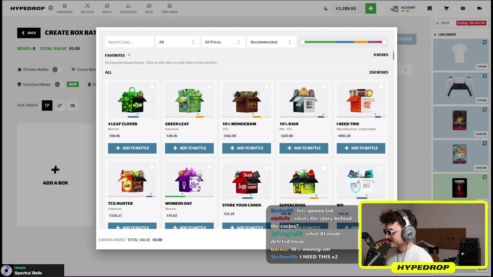Image resolution: width=493 pixels, height=277 pixels.
Task: Open the PS5 controller live drop
Action: [461, 88]
